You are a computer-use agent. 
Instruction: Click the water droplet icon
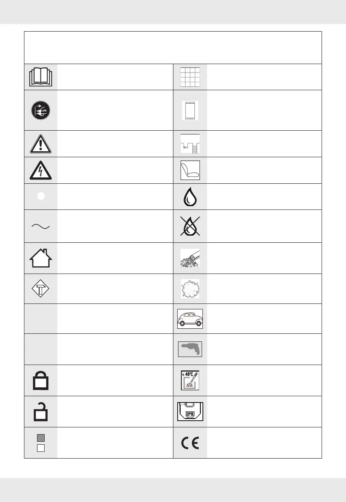[190, 197]
